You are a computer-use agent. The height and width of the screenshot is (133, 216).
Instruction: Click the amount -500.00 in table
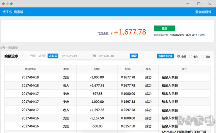coord(97,126)
